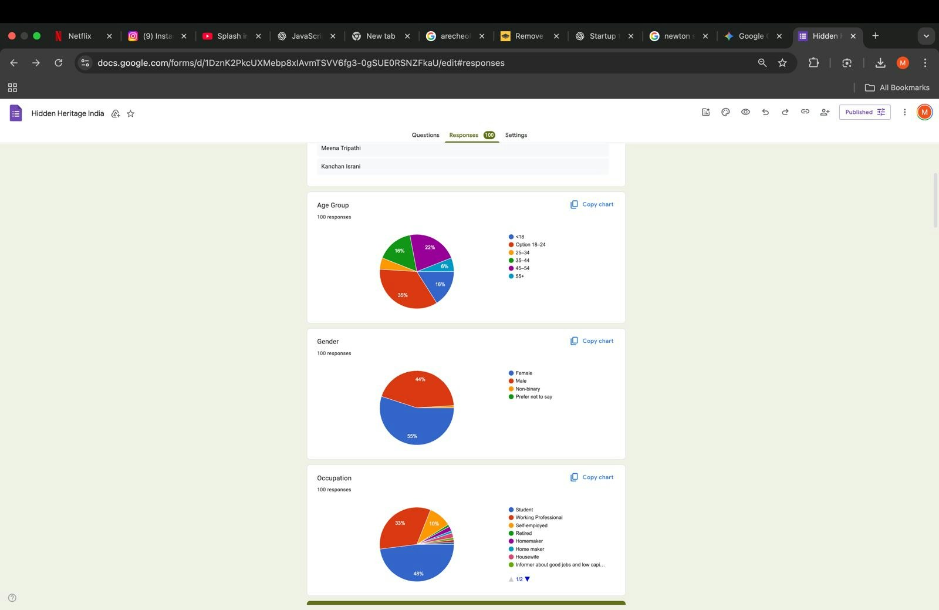Click the Working Professional legend entry
The width and height of the screenshot is (939, 610).
coord(535,518)
